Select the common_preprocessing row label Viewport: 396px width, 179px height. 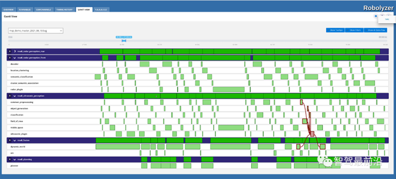pos(22,102)
